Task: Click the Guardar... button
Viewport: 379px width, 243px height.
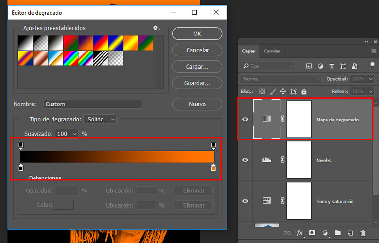Action: pyautogui.click(x=197, y=83)
